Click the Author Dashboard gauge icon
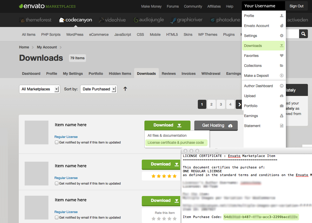 click(281, 86)
